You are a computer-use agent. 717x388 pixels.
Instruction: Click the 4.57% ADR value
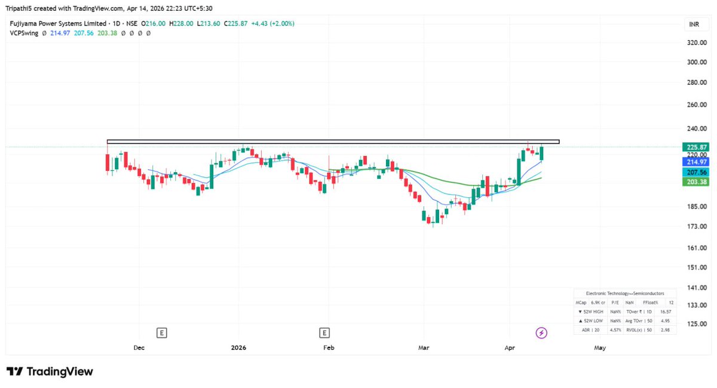coord(615,330)
